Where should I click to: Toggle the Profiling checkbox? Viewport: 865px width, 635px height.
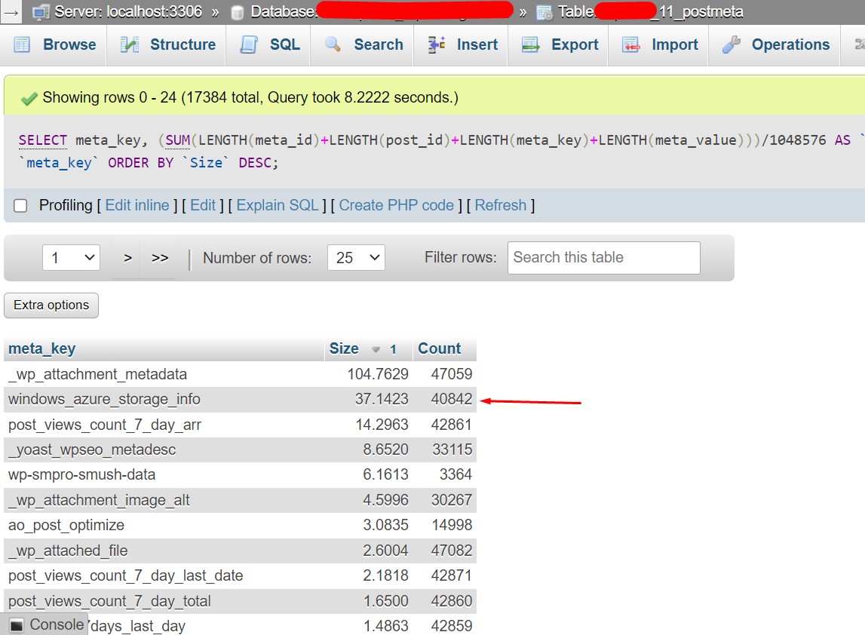(x=20, y=206)
